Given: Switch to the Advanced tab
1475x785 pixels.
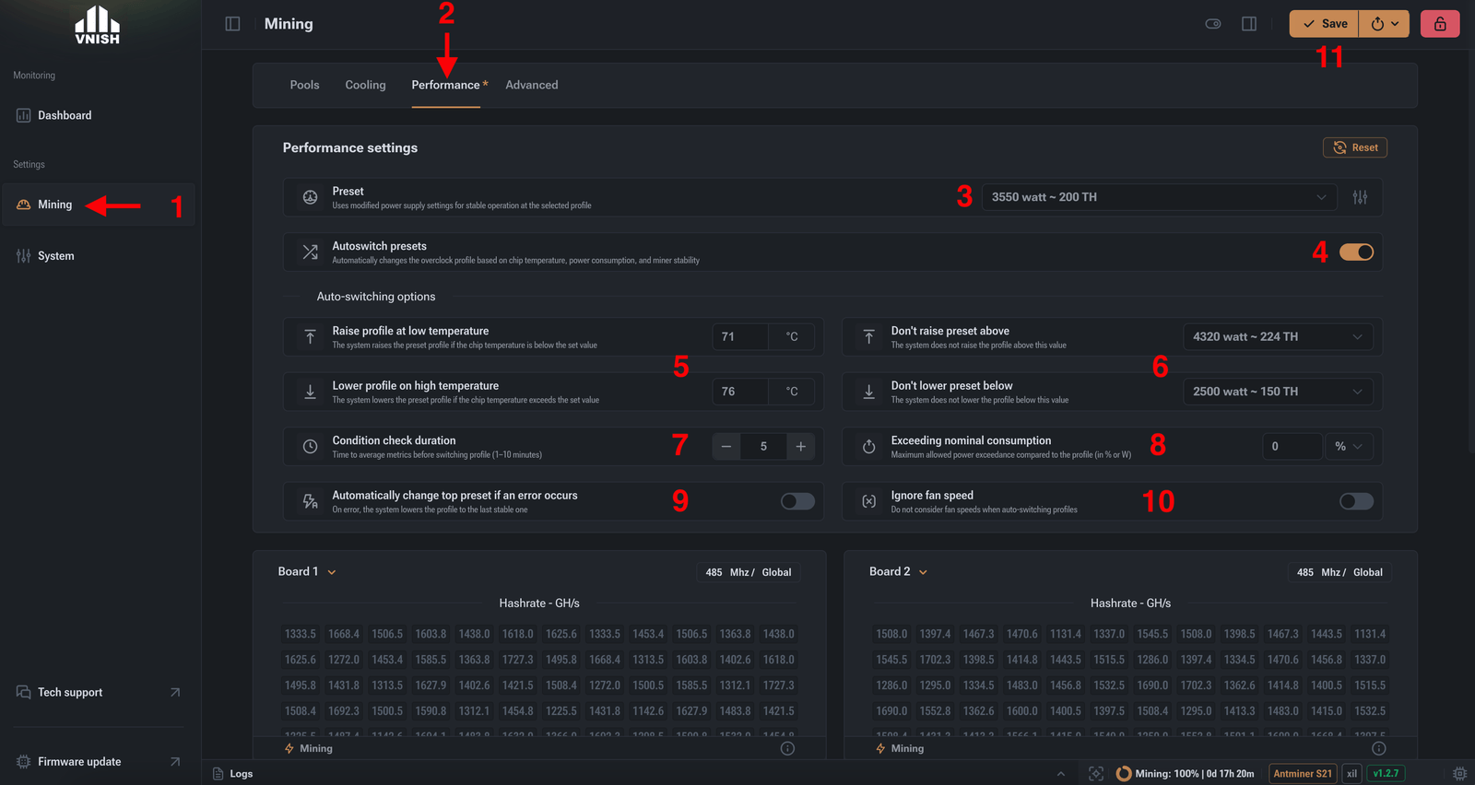Looking at the screenshot, I should 532,85.
